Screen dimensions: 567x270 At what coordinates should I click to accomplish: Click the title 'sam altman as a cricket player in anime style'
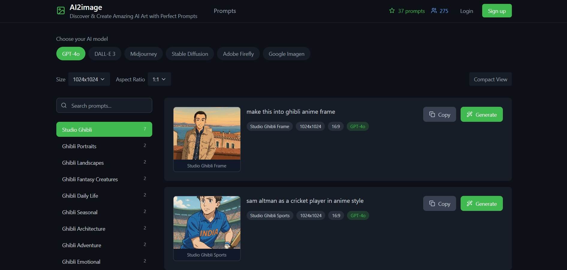305,201
